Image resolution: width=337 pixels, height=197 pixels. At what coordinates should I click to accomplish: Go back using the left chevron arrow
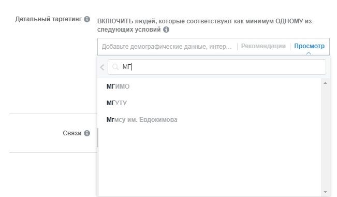click(x=102, y=67)
